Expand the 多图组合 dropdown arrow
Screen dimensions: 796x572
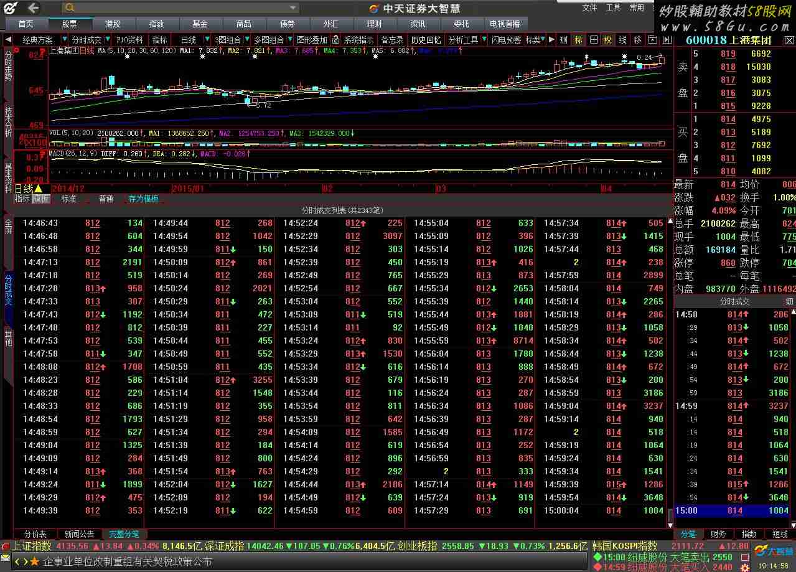point(290,39)
